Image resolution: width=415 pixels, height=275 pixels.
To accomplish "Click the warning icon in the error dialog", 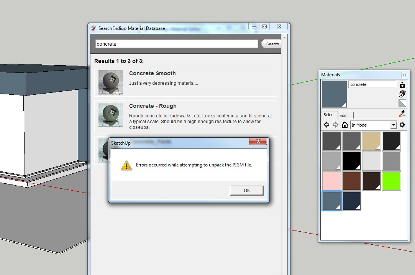I will [x=126, y=165].
